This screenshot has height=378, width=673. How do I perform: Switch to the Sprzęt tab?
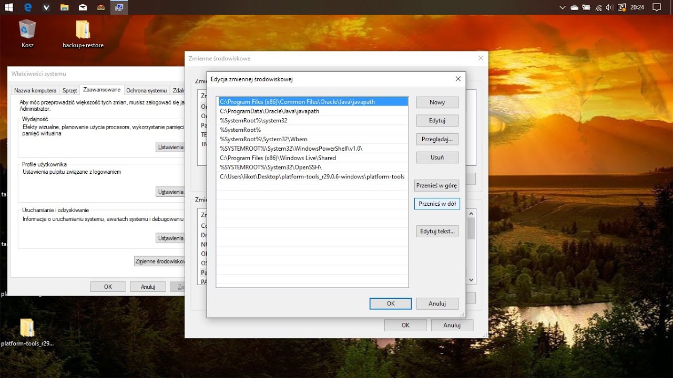[x=69, y=90]
